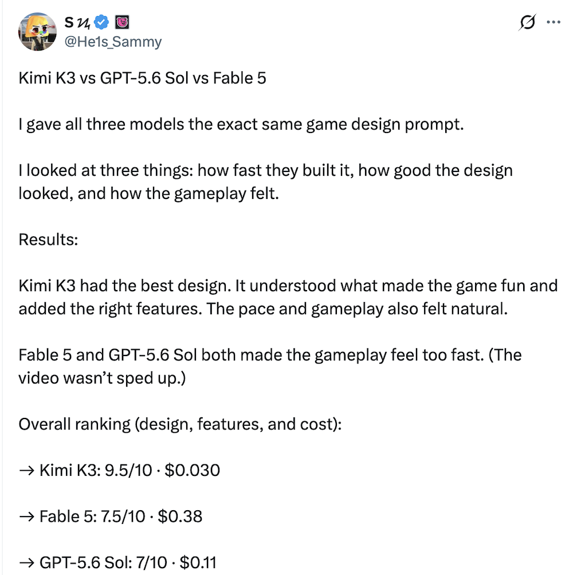Click the Fable 5 $0.38 cost text
Viewport: 573px width, 575px height.
(180, 517)
